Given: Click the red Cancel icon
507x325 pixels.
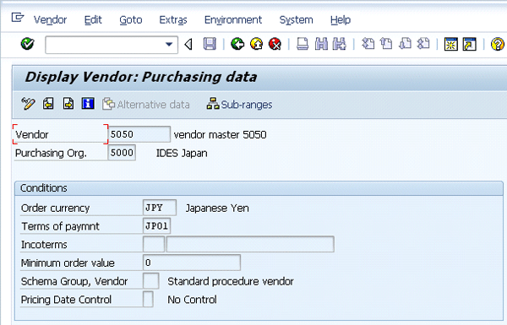Looking at the screenshot, I should coord(275,44).
